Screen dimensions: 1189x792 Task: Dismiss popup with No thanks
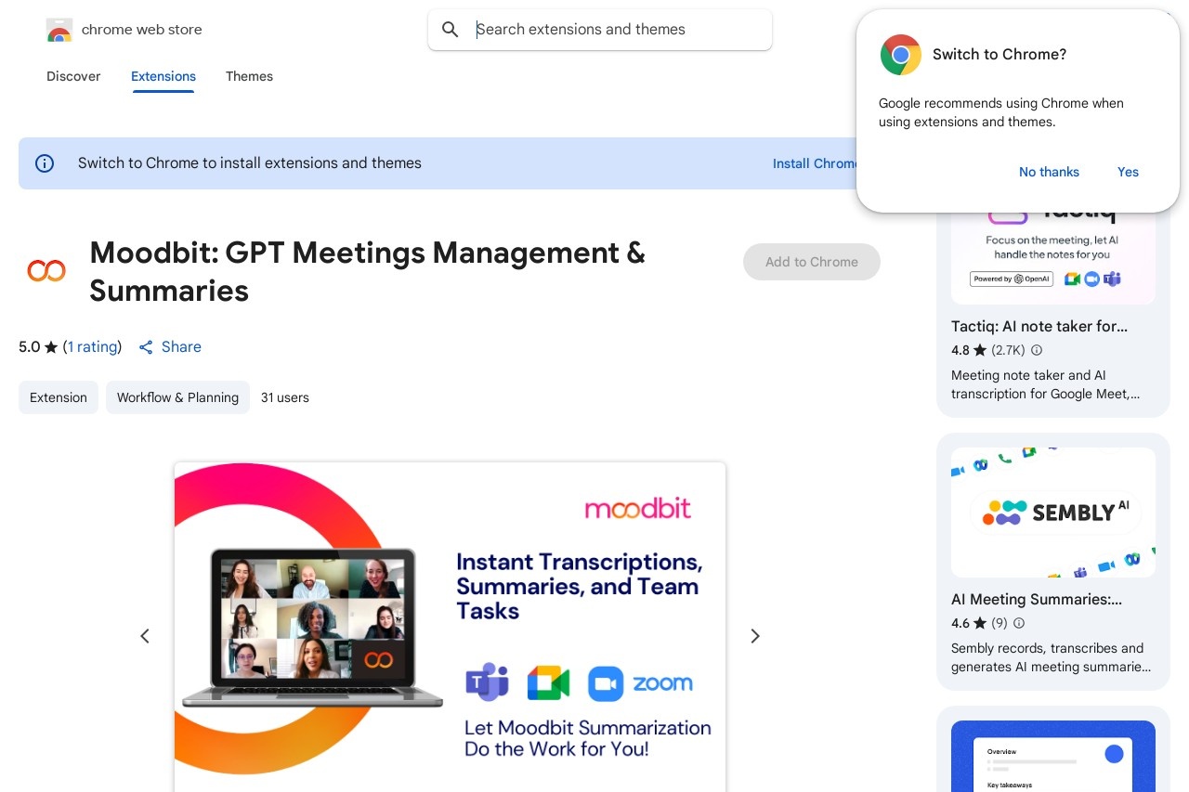coord(1049,172)
